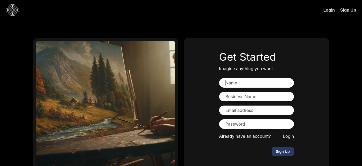The height and width of the screenshot is (166, 362).
Task: Open Login from the top navigation
Action: point(329,10)
